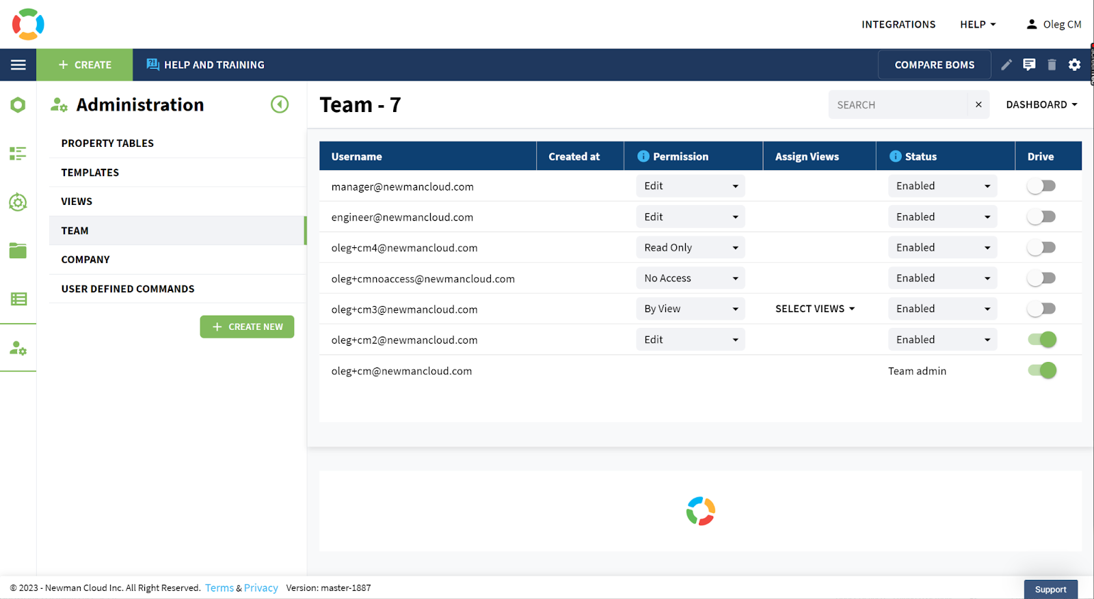This screenshot has width=1094, height=599.
Task: Clear the search field with X
Action: tap(978, 105)
